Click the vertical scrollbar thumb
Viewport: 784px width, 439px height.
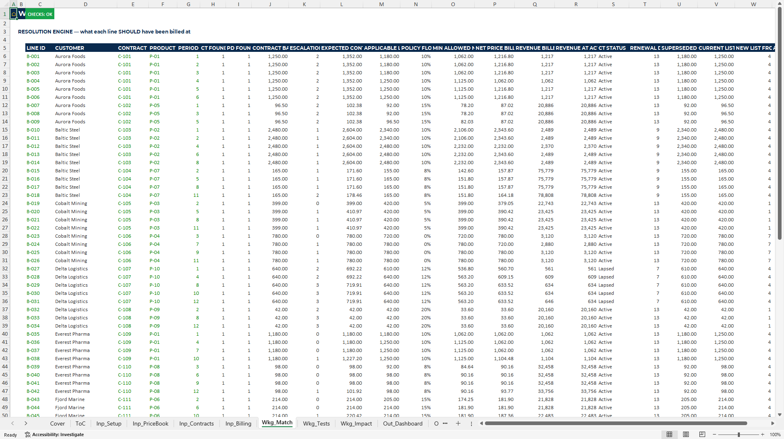click(x=780, y=123)
